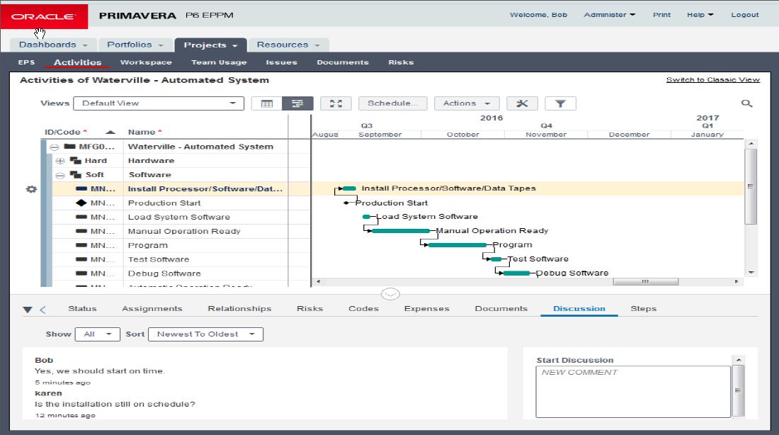
Task: Click the Production Start milestone diamond icon
Action: 81,203
